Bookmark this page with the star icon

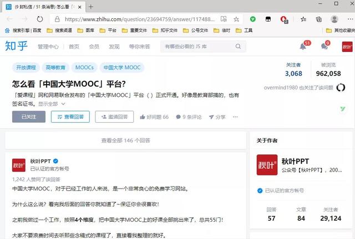pyautogui.click(x=236, y=19)
